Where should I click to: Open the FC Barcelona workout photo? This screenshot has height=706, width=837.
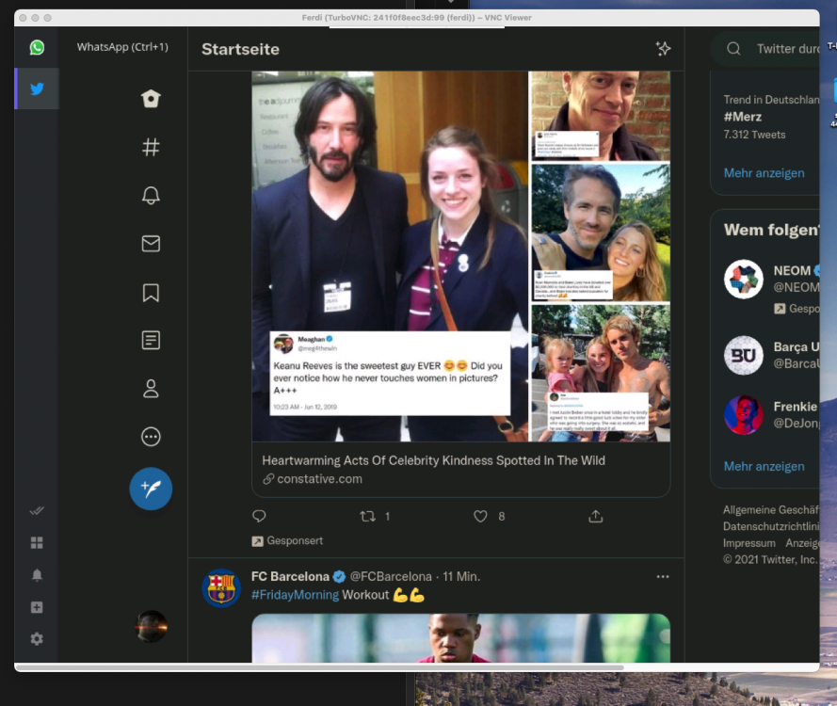click(x=460, y=638)
